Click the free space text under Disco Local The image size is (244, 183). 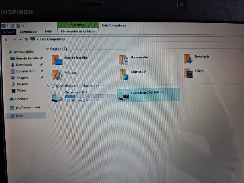(82, 100)
